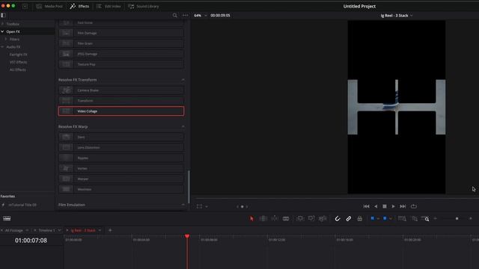Select the Vortex warp effect

click(x=121, y=168)
